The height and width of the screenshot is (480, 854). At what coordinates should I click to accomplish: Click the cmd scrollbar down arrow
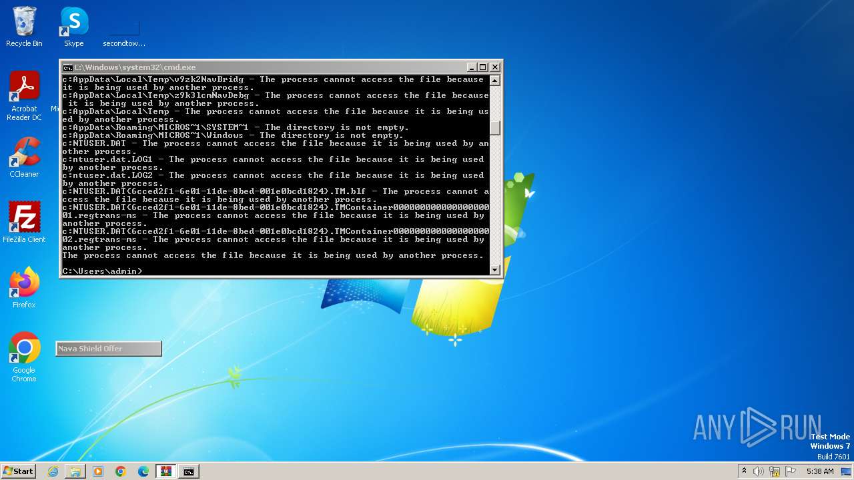[494, 270]
